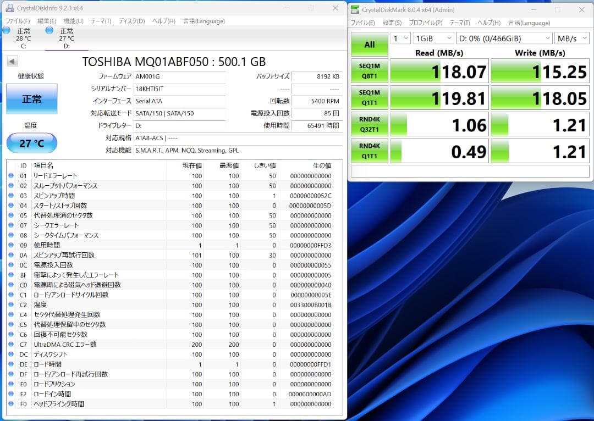The height and width of the screenshot is (421, 594).
Task: Open the Help (ヘルプ) menu in CrystalDiskMark
Action: point(489,23)
